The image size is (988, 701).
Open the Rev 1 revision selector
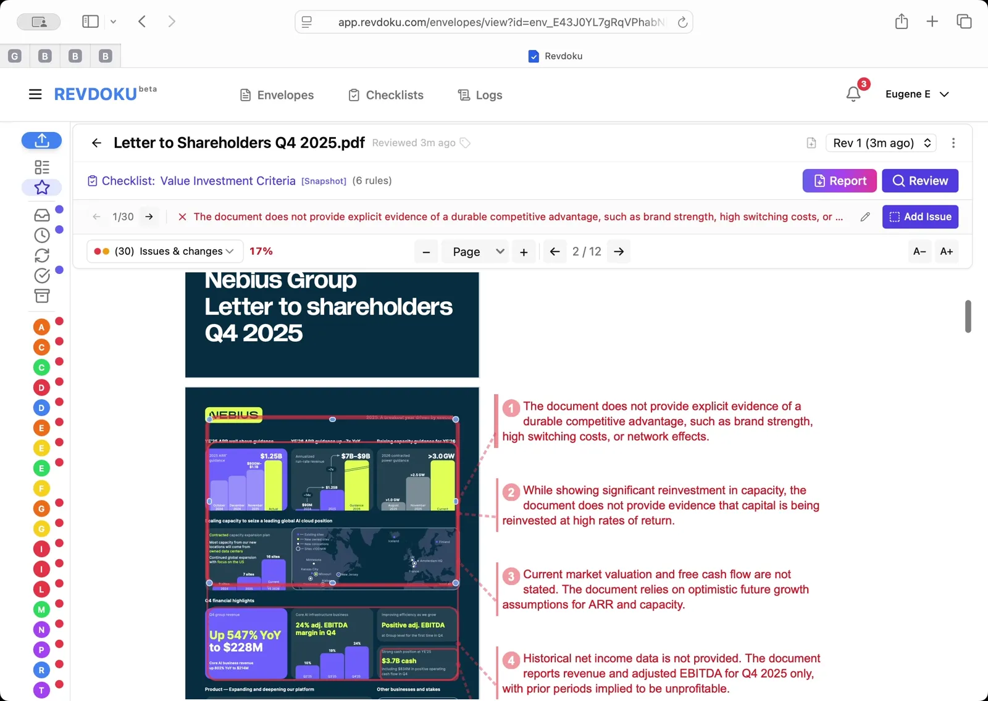(x=881, y=143)
